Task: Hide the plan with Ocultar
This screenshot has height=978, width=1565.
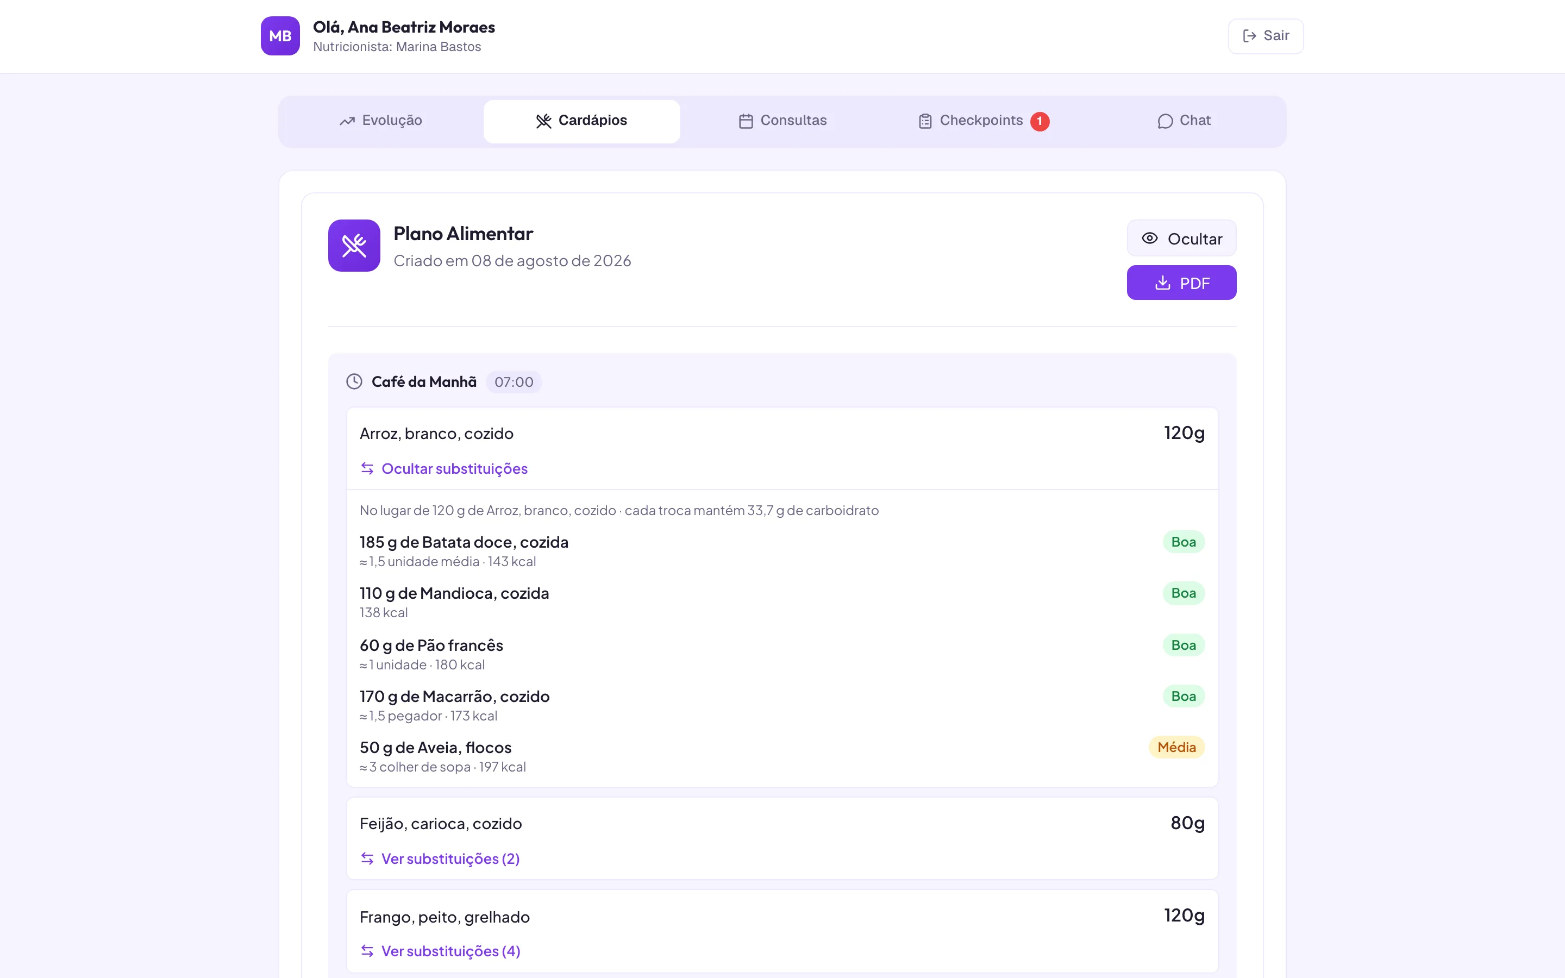Action: pyautogui.click(x=1181, y=239)
